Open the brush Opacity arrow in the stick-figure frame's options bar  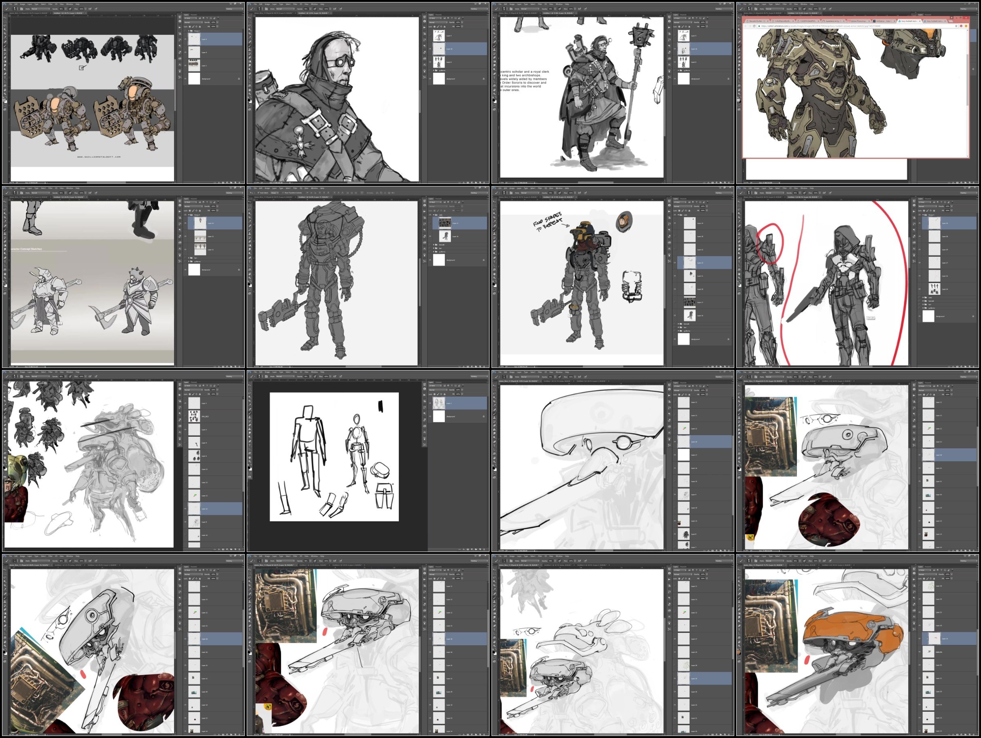pyautogui.click(x=310, y=377)
